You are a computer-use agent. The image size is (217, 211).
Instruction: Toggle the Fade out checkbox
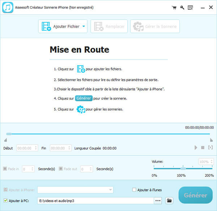click(61, 169)
